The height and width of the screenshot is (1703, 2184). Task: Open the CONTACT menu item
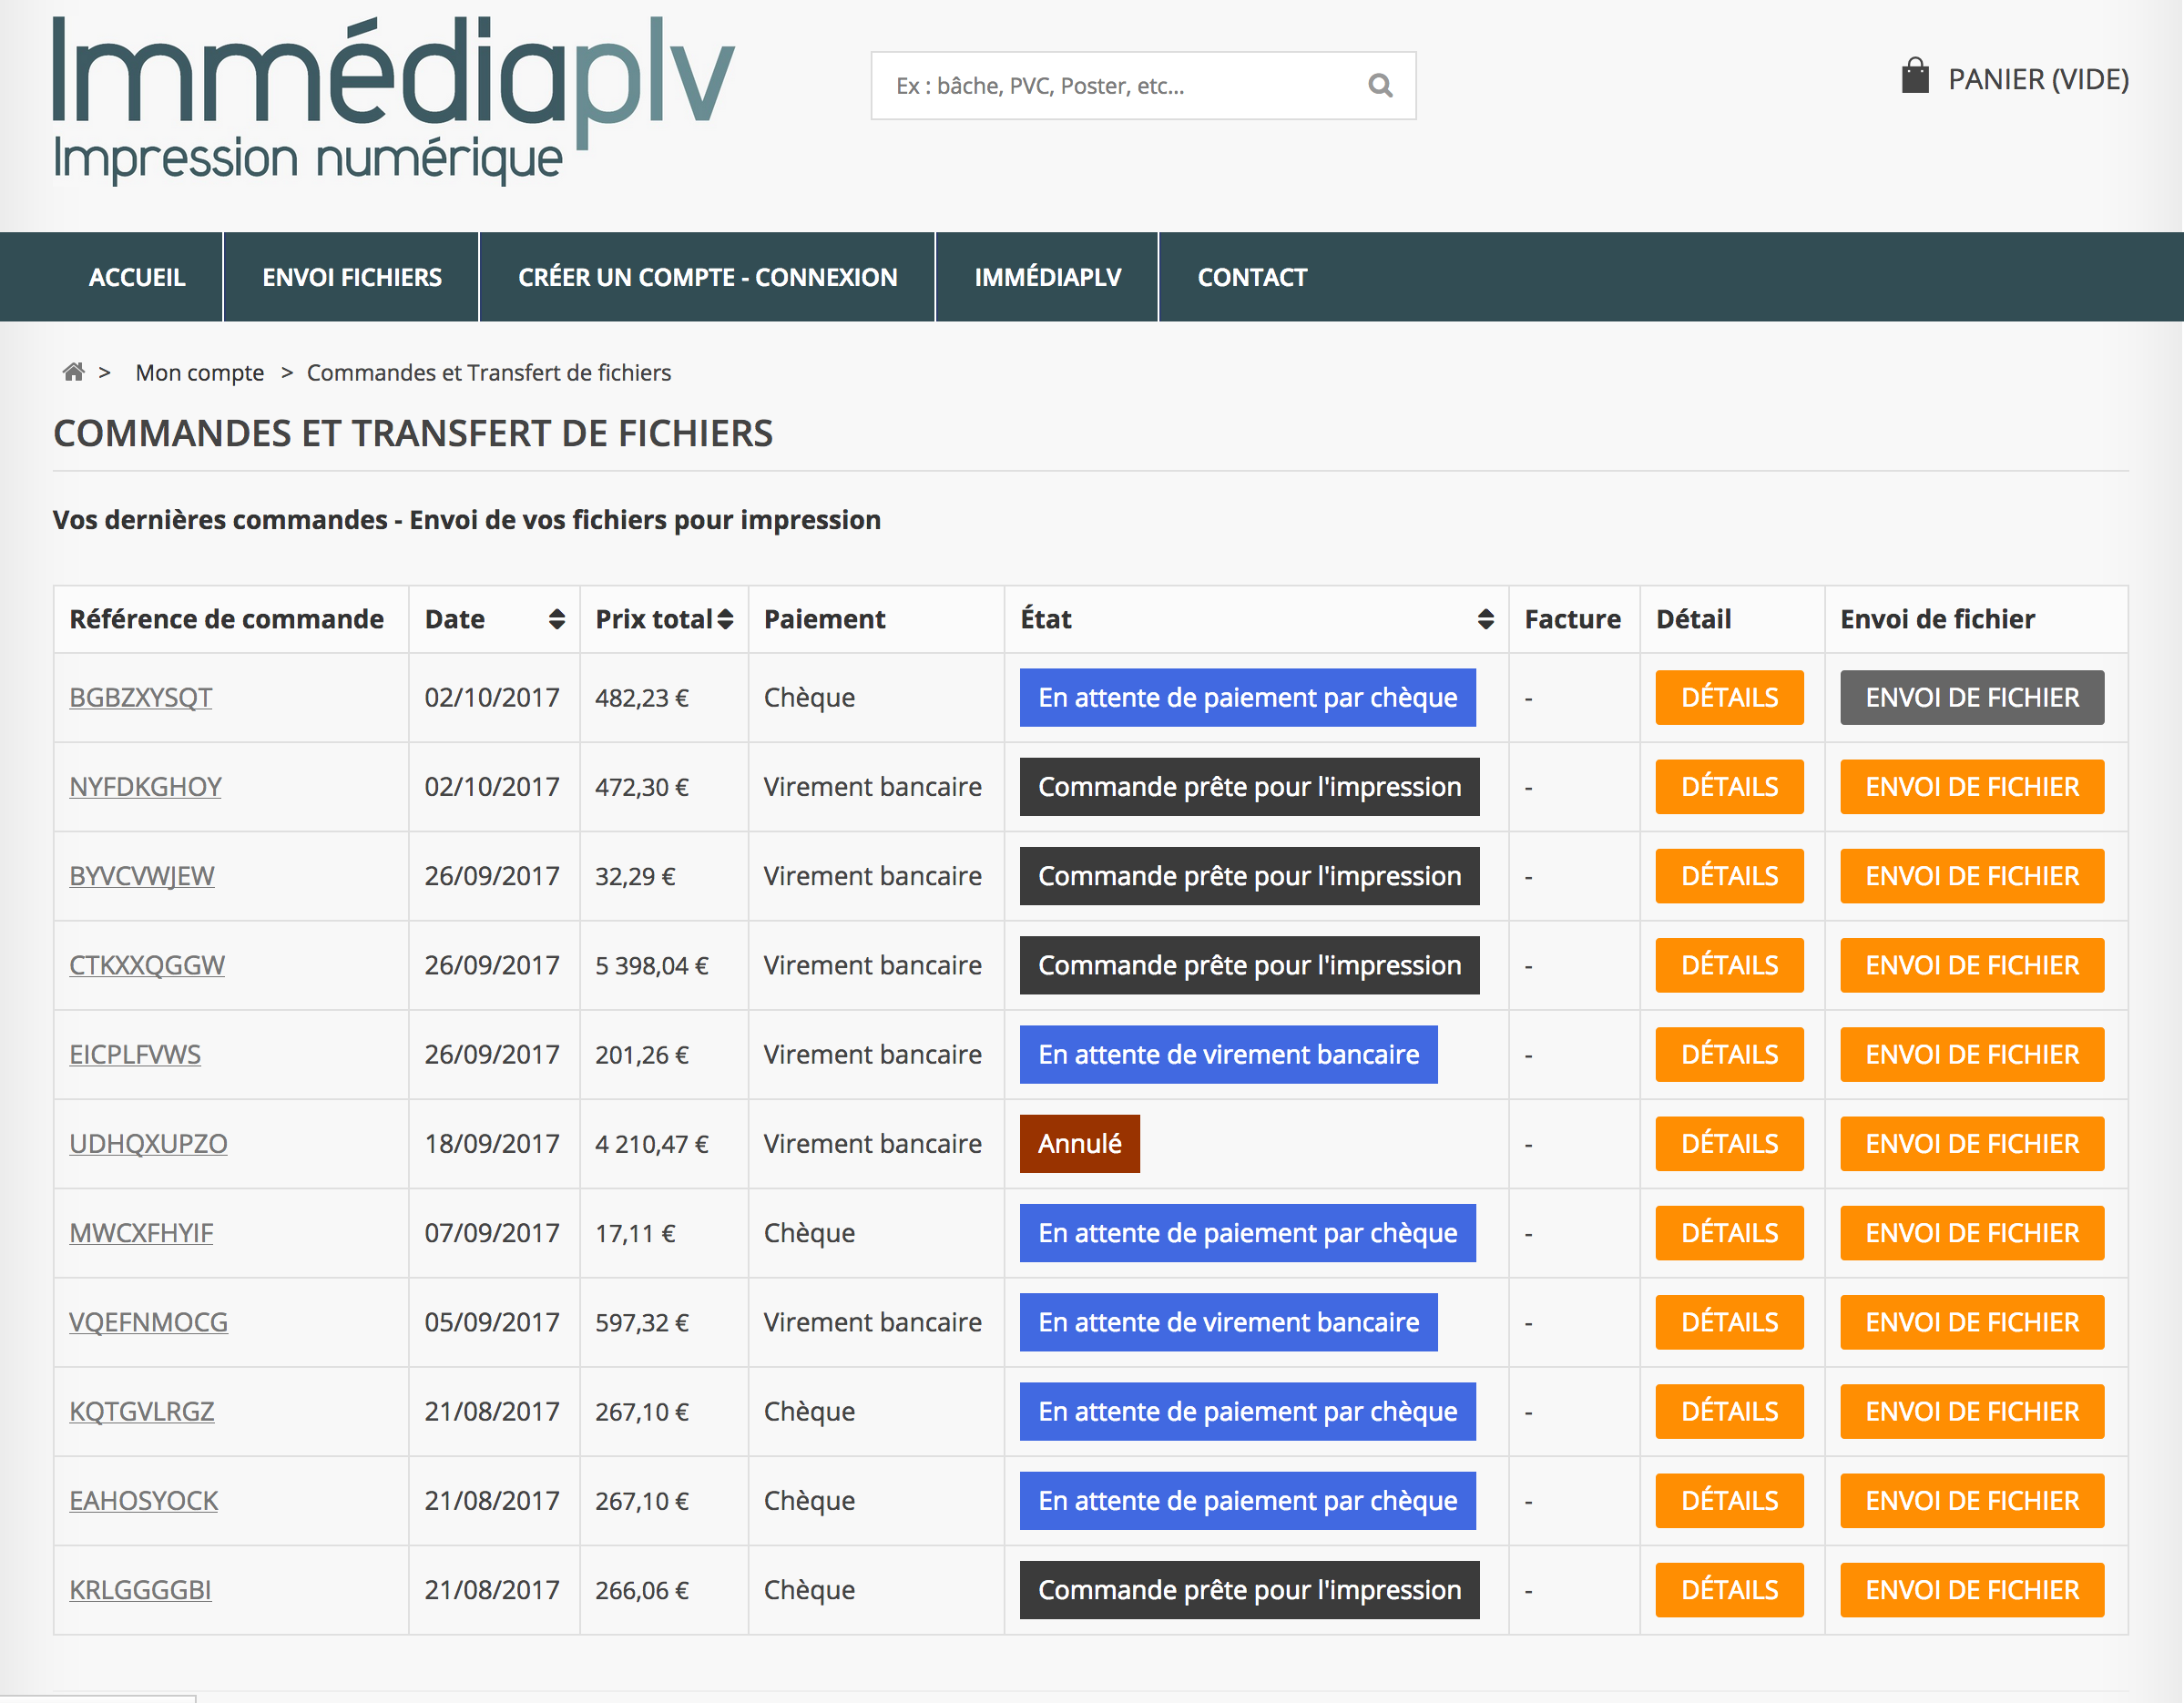click(x=1252, y=277)
